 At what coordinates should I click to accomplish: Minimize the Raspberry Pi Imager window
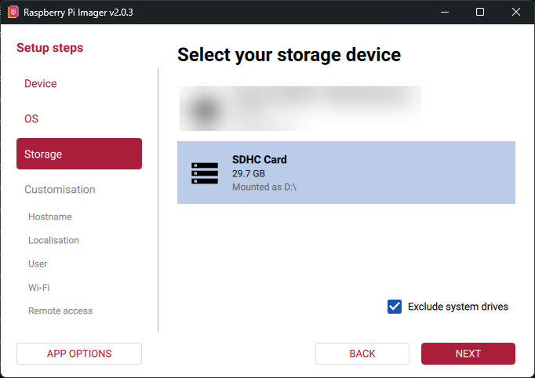445,12
